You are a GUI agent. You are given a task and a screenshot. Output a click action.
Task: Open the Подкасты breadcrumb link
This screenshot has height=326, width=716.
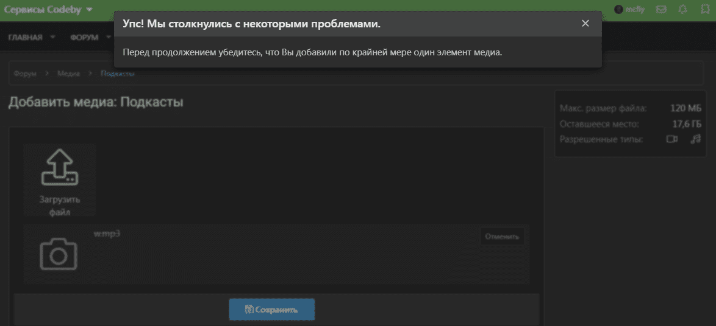118,74
